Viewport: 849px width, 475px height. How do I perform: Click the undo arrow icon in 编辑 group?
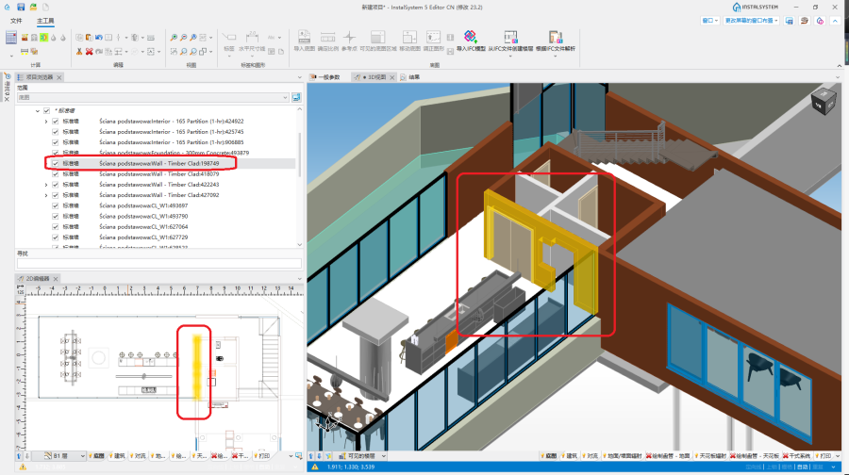click(98, 38)
